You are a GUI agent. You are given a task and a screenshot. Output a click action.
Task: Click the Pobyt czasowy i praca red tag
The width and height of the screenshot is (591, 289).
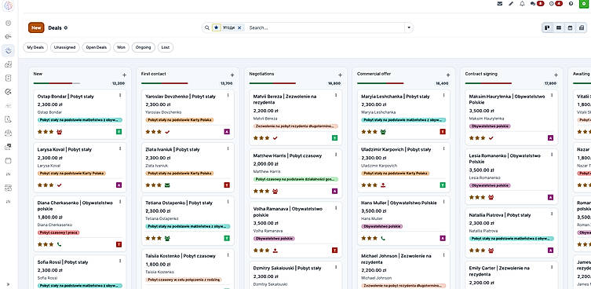58,232
